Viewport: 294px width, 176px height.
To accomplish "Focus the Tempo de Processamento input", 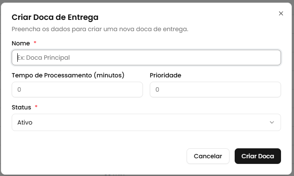I will pos(77,90).
